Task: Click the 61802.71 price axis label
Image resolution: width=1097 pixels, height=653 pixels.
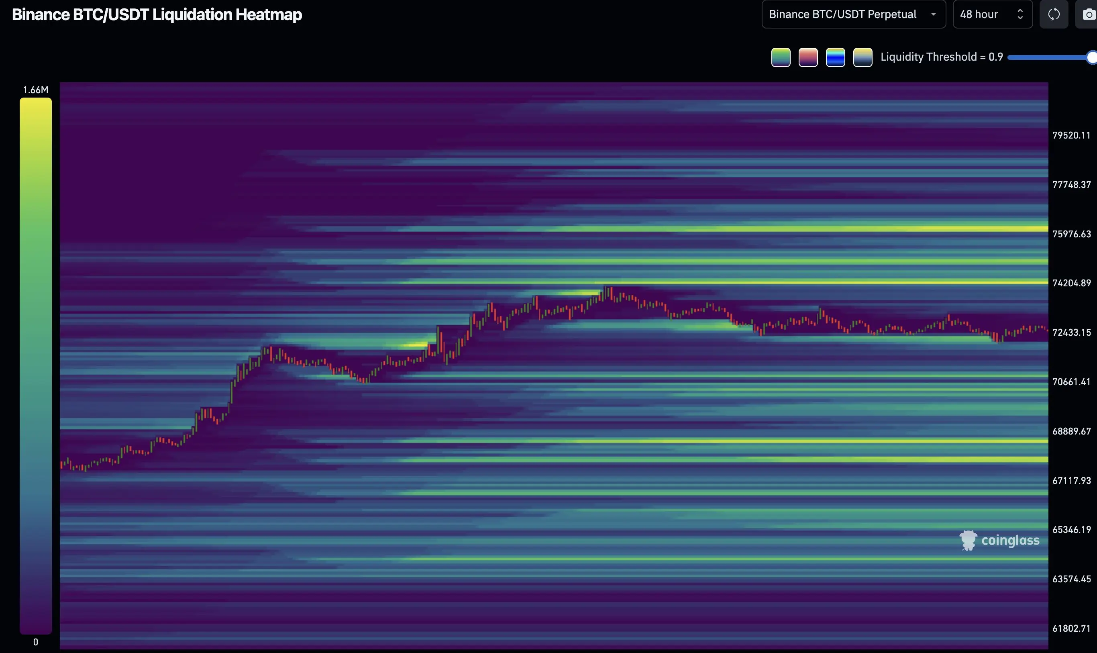Action: [1071, 629]
